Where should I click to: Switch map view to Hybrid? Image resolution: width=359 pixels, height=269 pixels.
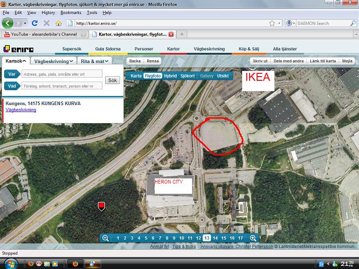(x=170, y=76)
